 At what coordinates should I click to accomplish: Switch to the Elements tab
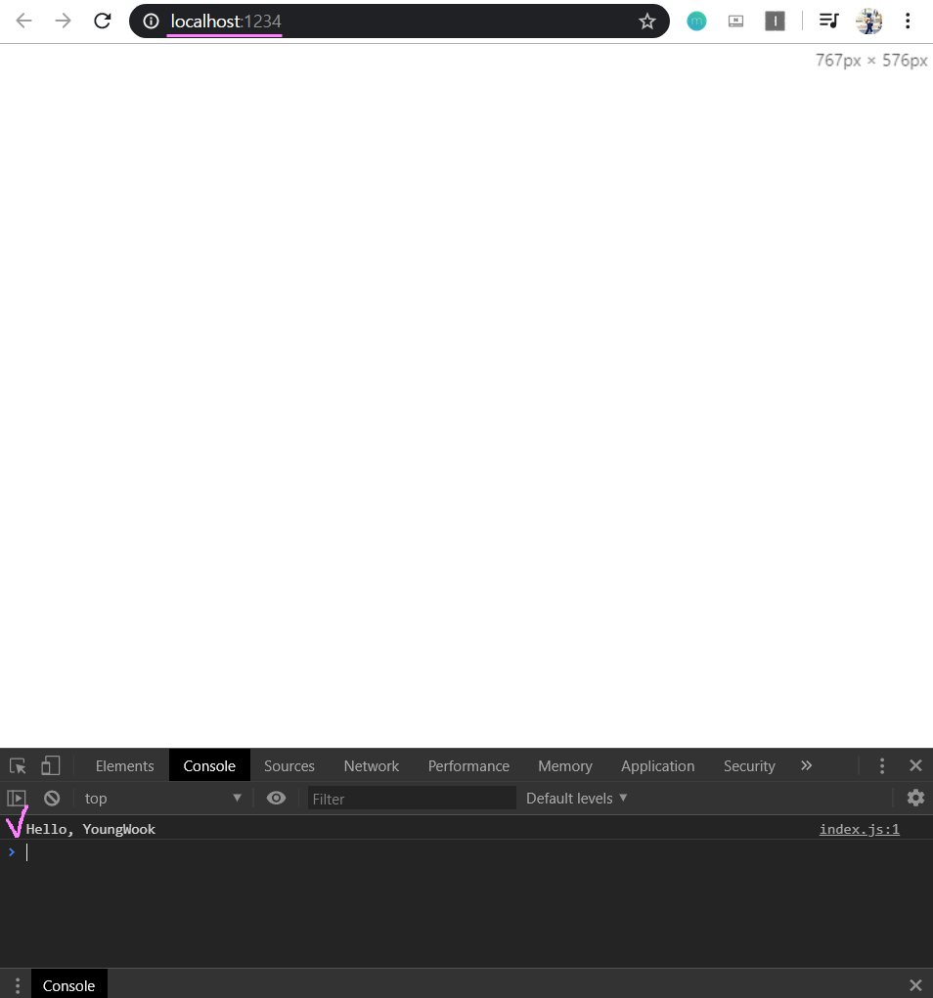coord(125,765)
